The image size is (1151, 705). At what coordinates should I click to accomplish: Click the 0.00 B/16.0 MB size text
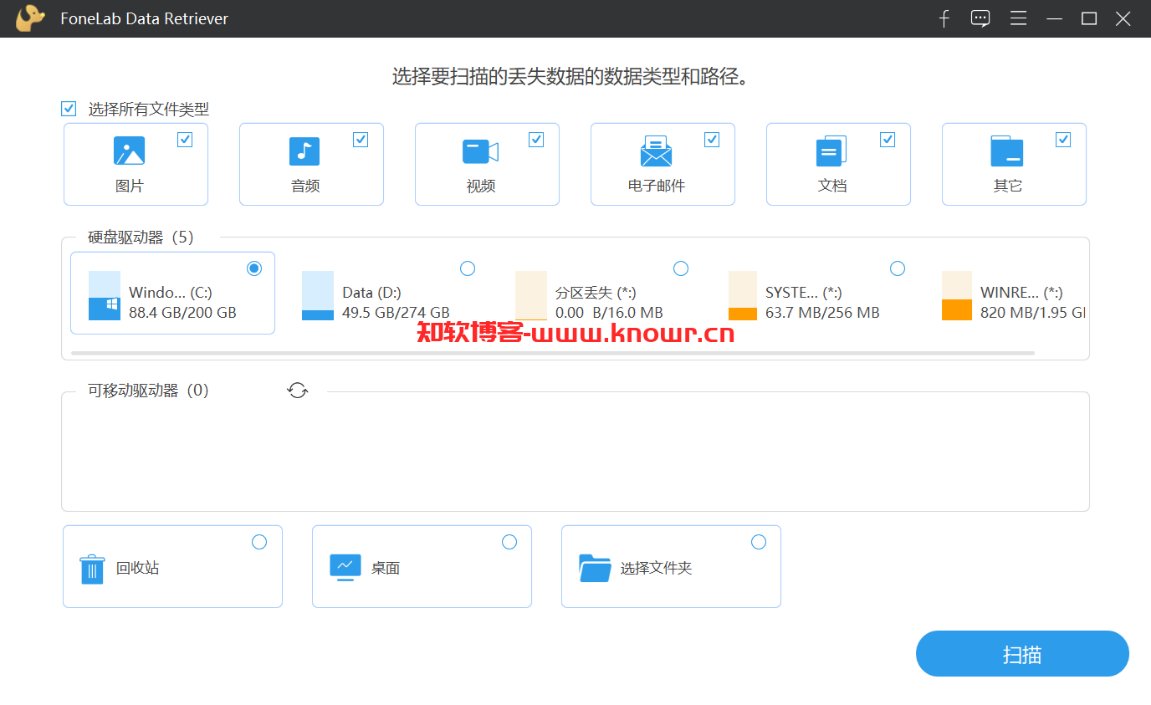(609, 313)
